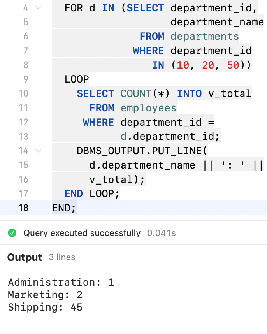Click the 'Marketing: 2' output line
The image size is (267, 334).
(45, 295)
